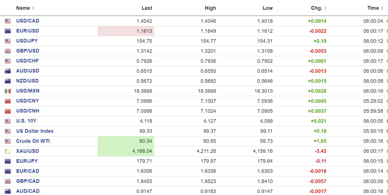Sort by change using the Chg. arrows
This screenshot has height=195, width=388.
pos(325,8)
